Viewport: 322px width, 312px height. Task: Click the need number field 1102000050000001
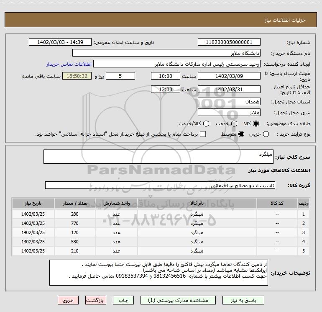229,42
